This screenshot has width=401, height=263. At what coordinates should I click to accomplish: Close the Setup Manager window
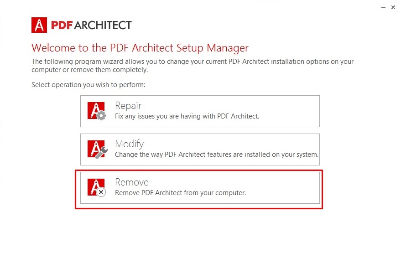tap(393, 7)
